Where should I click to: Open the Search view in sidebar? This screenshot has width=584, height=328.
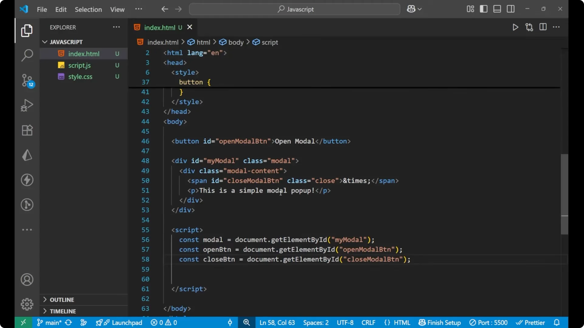[x=27, y=55]
